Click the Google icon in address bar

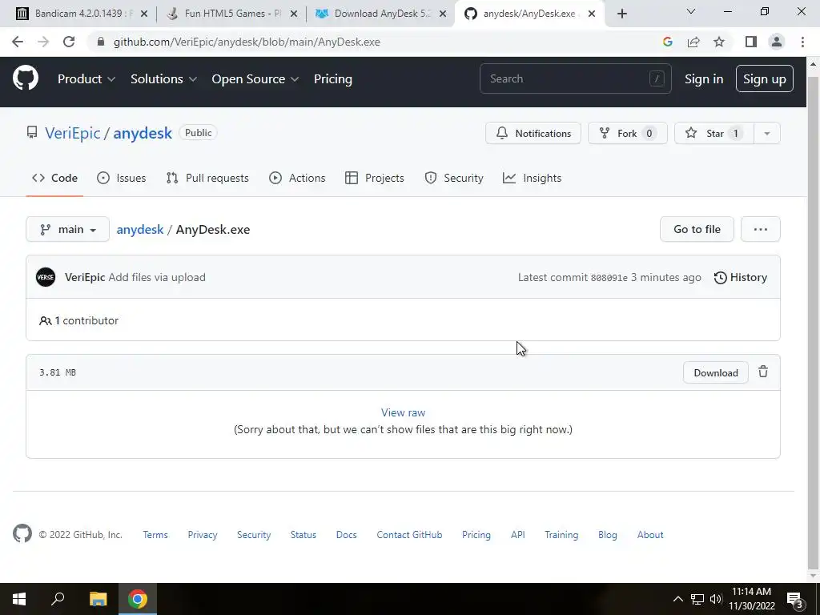point(667,42)
